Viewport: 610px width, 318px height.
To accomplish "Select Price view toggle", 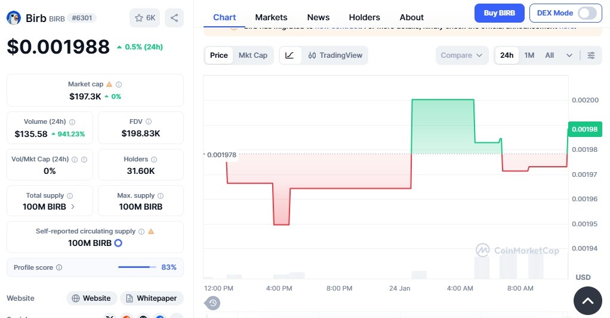I will [218, 55].
